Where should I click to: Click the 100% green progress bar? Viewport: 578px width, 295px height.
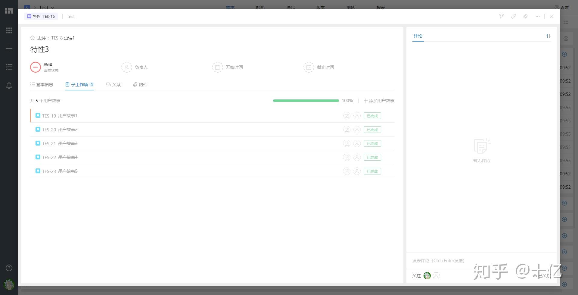coord(306,101)
